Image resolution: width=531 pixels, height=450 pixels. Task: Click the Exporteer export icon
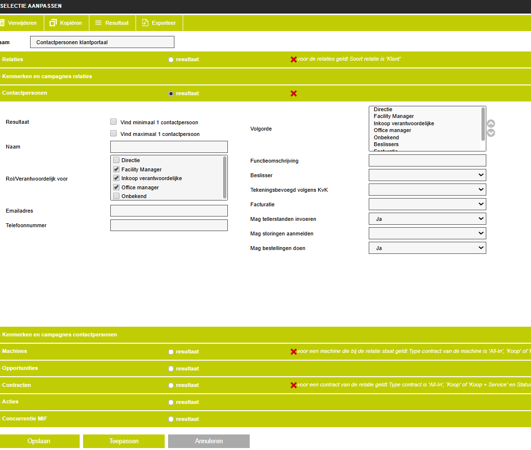pos(145,23)
